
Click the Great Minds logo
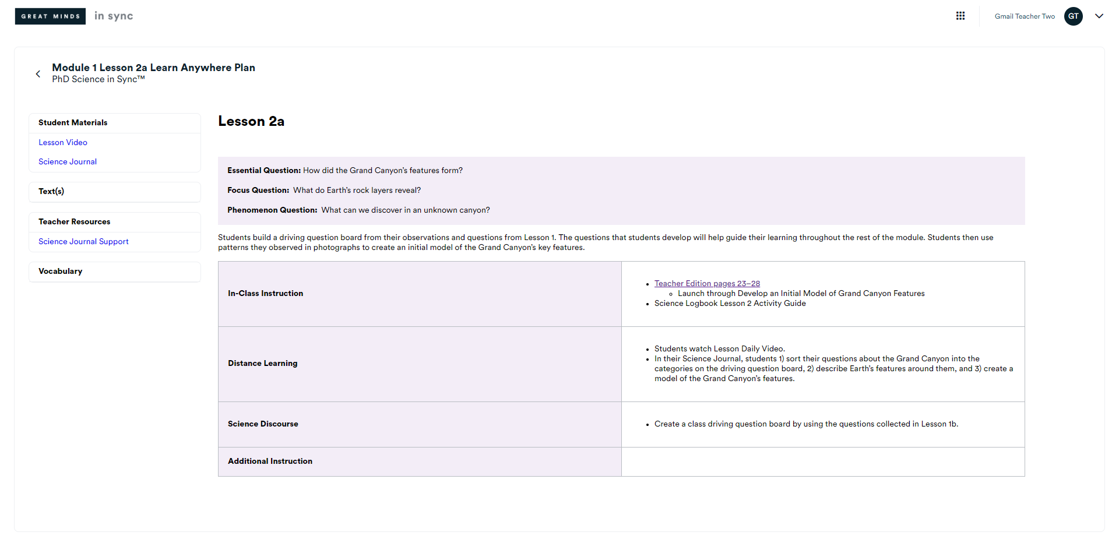[x=50, y=16]
